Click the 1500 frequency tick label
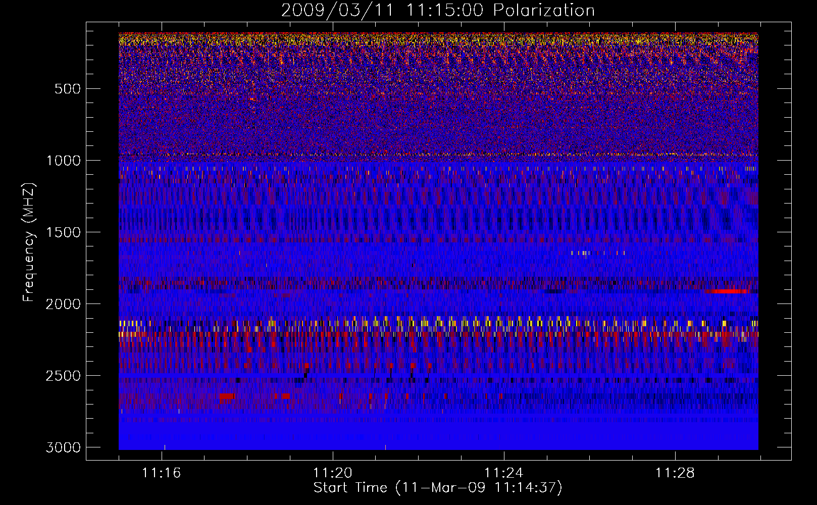The height and width of the screenshot is (505, 817). [63, 232]
